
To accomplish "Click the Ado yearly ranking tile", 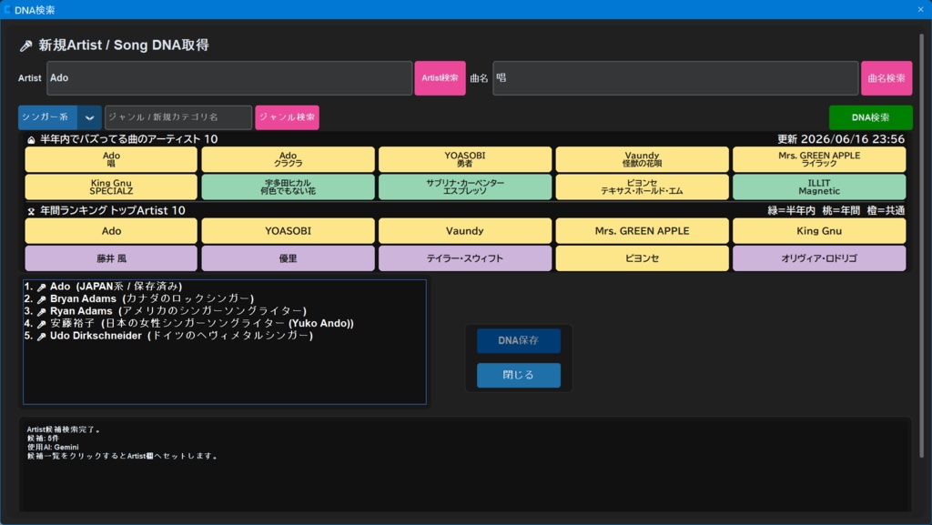I will tap(111, 231).
